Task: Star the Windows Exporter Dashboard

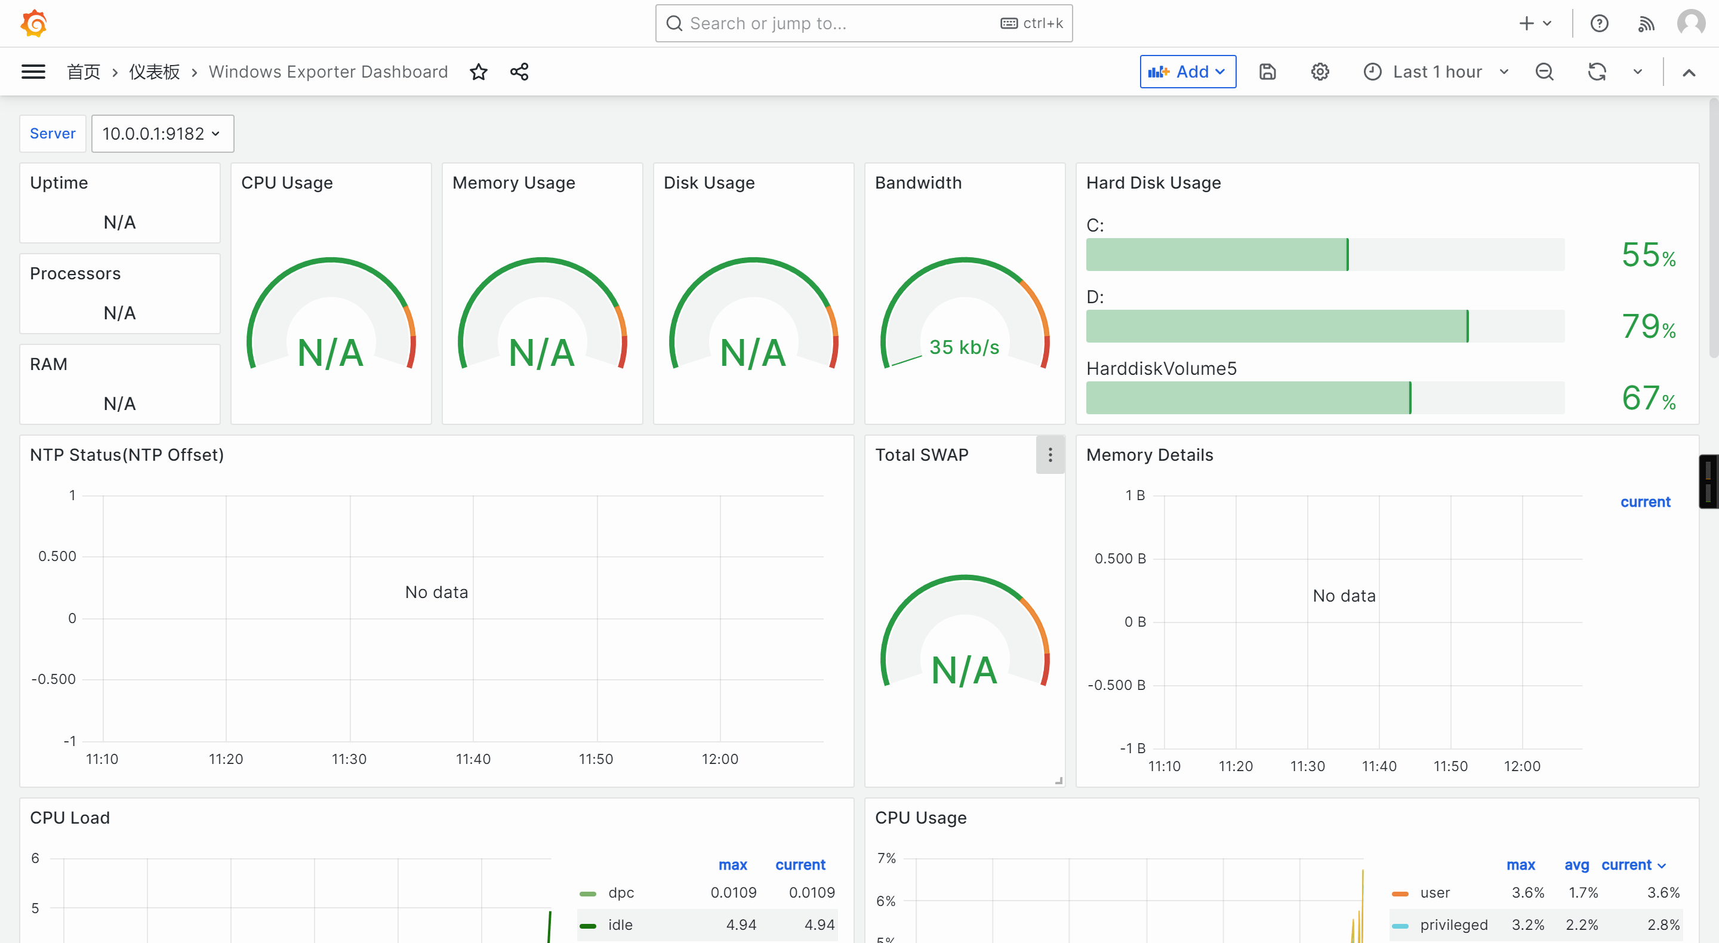Action: click(x=479, y=72)
